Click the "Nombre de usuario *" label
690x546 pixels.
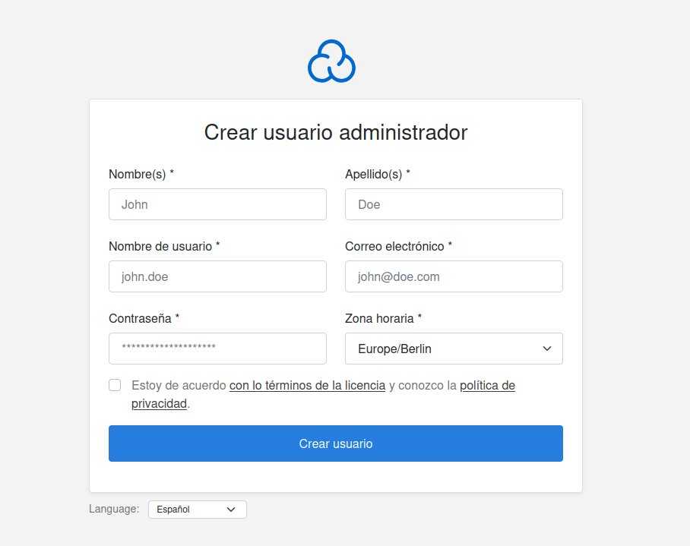(164, 246)
